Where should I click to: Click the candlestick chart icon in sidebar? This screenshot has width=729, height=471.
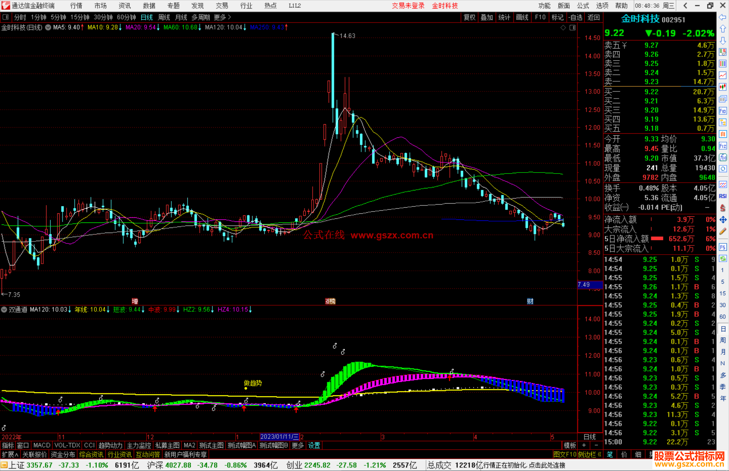723,87
